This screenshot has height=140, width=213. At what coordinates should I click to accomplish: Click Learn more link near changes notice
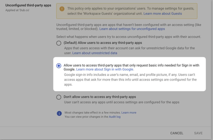pyautogui.click(x=129, y=112)
